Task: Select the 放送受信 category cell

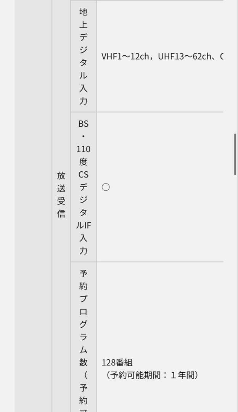Action: click(61, 195)
